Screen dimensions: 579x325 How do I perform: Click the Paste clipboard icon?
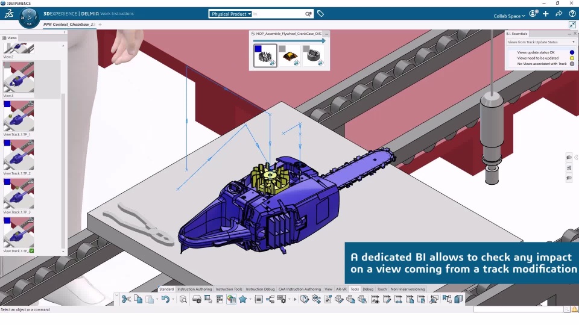tap(150, 299)
